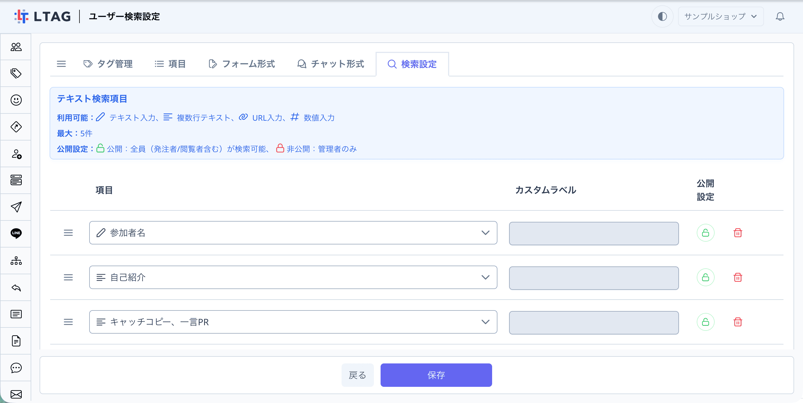Click the カスタムラベル column header
Image resolution: width=803 pixels, height=403 pixels.
[x=546, y=190]
